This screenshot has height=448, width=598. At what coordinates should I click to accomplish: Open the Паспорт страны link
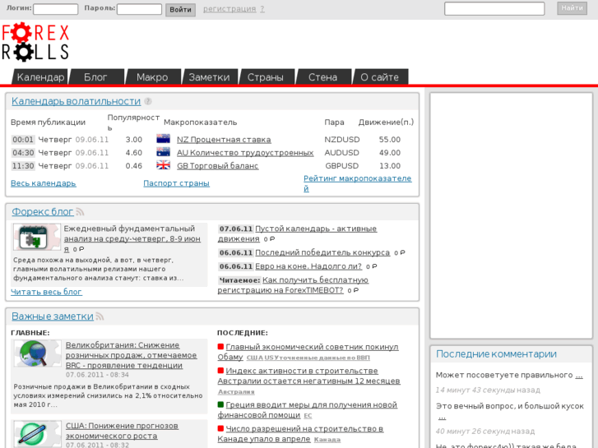[176, 183]
